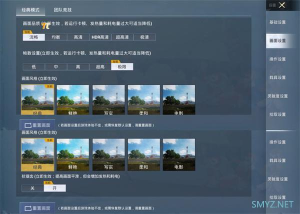This screenshot has height=214, width=300.
Task: Select 电影 style thumbnail just above 抗锯齿
Action: (x=179, y=154)
